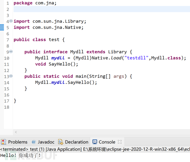190x162 pixels.
Task: Select the Console tab
Action: [x=107, y=142]
